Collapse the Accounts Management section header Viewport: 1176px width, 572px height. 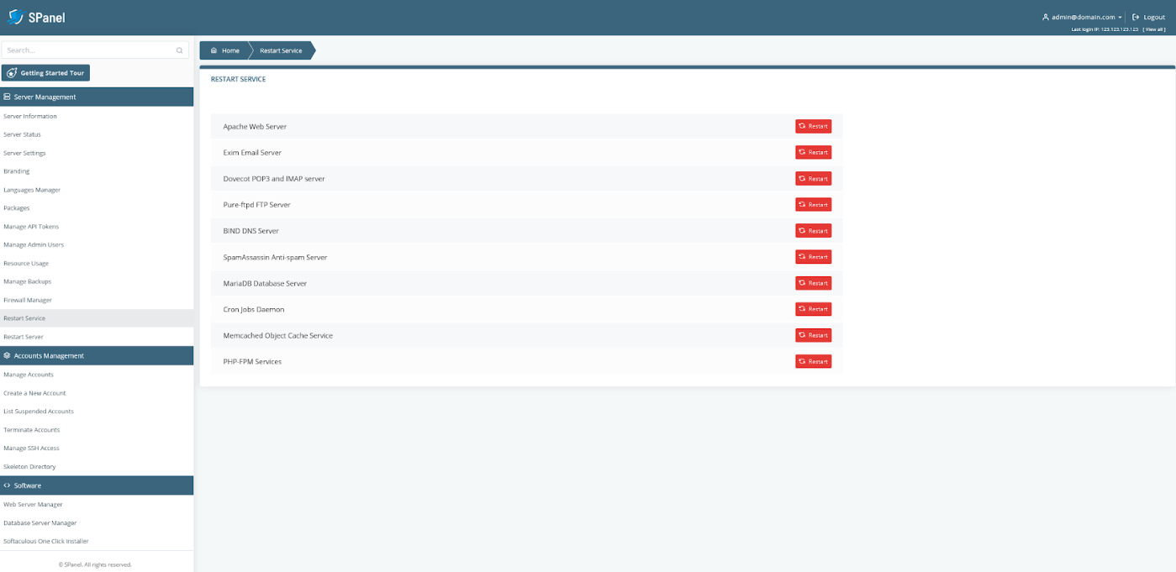point(97,355)
